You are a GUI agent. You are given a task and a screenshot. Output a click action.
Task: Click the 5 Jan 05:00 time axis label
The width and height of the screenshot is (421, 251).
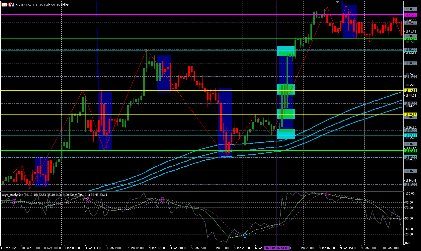coord(200,248)
